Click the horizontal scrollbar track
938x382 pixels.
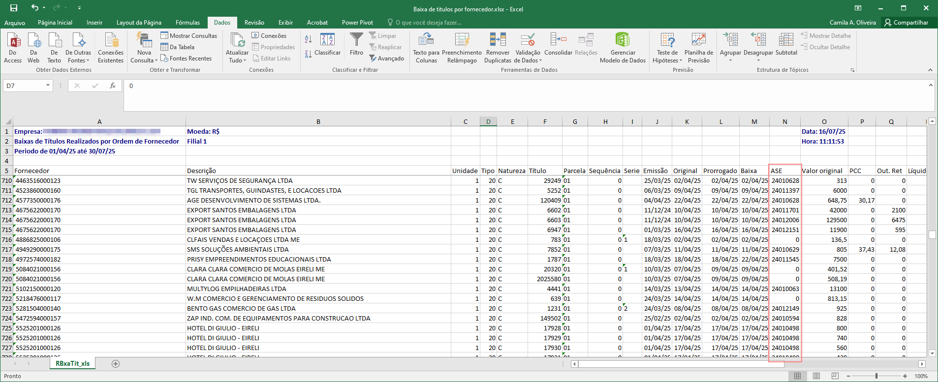click(748, 364)
